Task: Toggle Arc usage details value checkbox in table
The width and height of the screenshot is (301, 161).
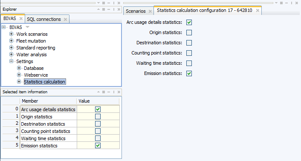Action: (98, 109)
